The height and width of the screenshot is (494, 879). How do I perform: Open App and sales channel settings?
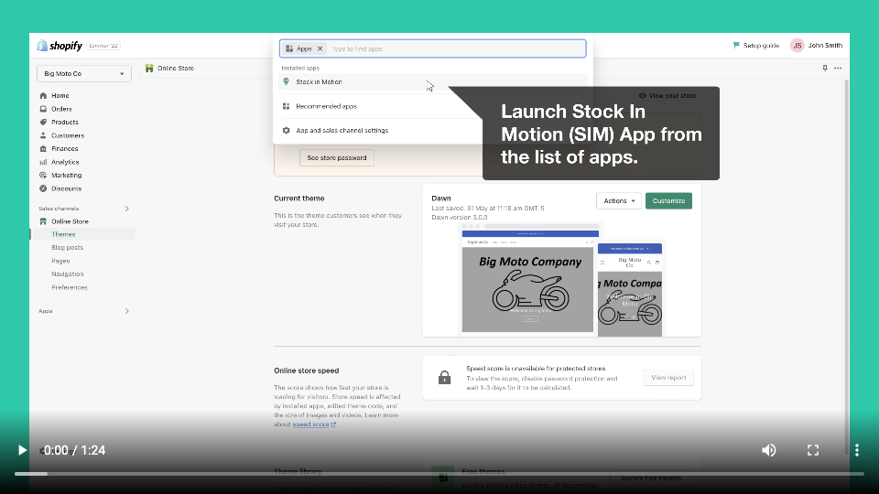(x=342, y=131)
